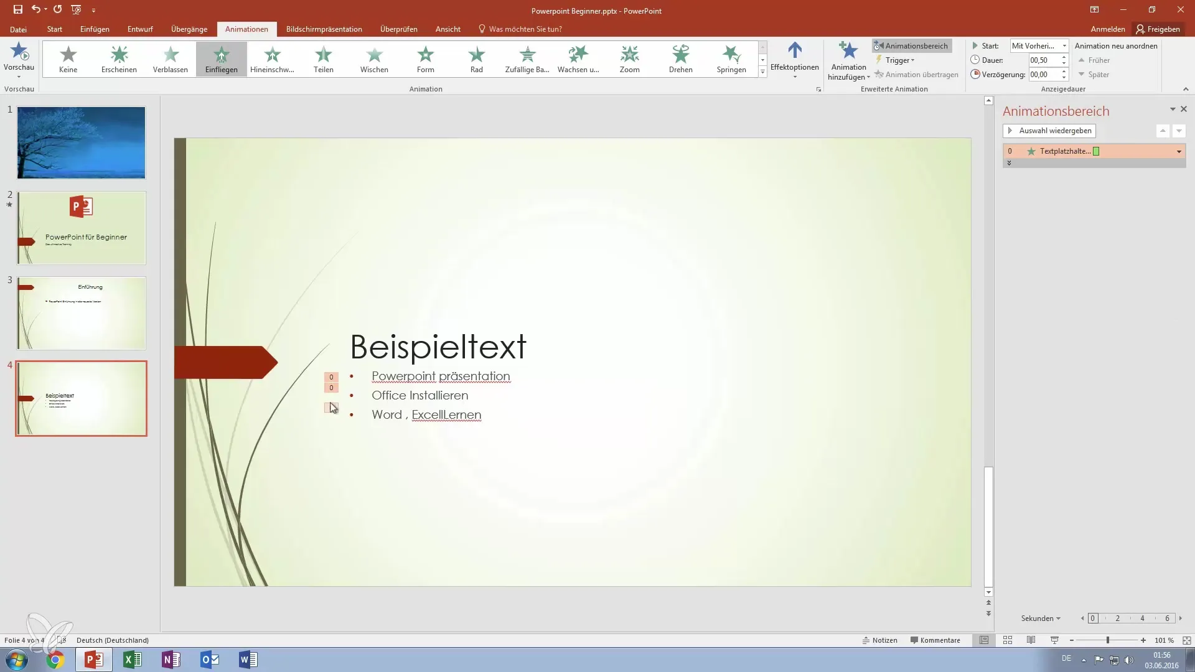Toggle the Kommentare pane
1195x672 pixels.
coord(935,640)
